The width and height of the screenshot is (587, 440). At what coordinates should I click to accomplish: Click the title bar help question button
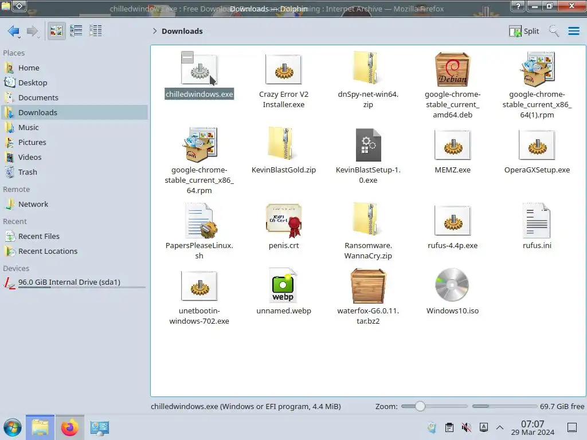pyautogui.click(x=518, y=6)
